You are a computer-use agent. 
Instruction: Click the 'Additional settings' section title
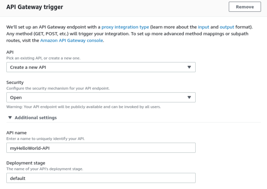35,118
